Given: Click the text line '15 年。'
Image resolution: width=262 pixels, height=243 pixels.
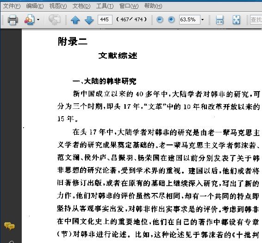Looking at the screenshot, I should (x=68, y=119).
